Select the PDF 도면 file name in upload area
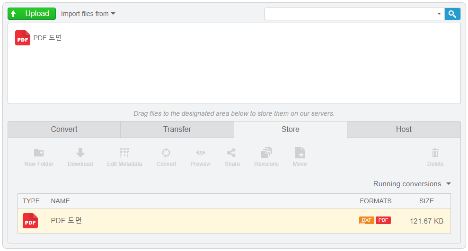Image resolution: width=468 pixels, height=251 pixels. coord(47,38)
